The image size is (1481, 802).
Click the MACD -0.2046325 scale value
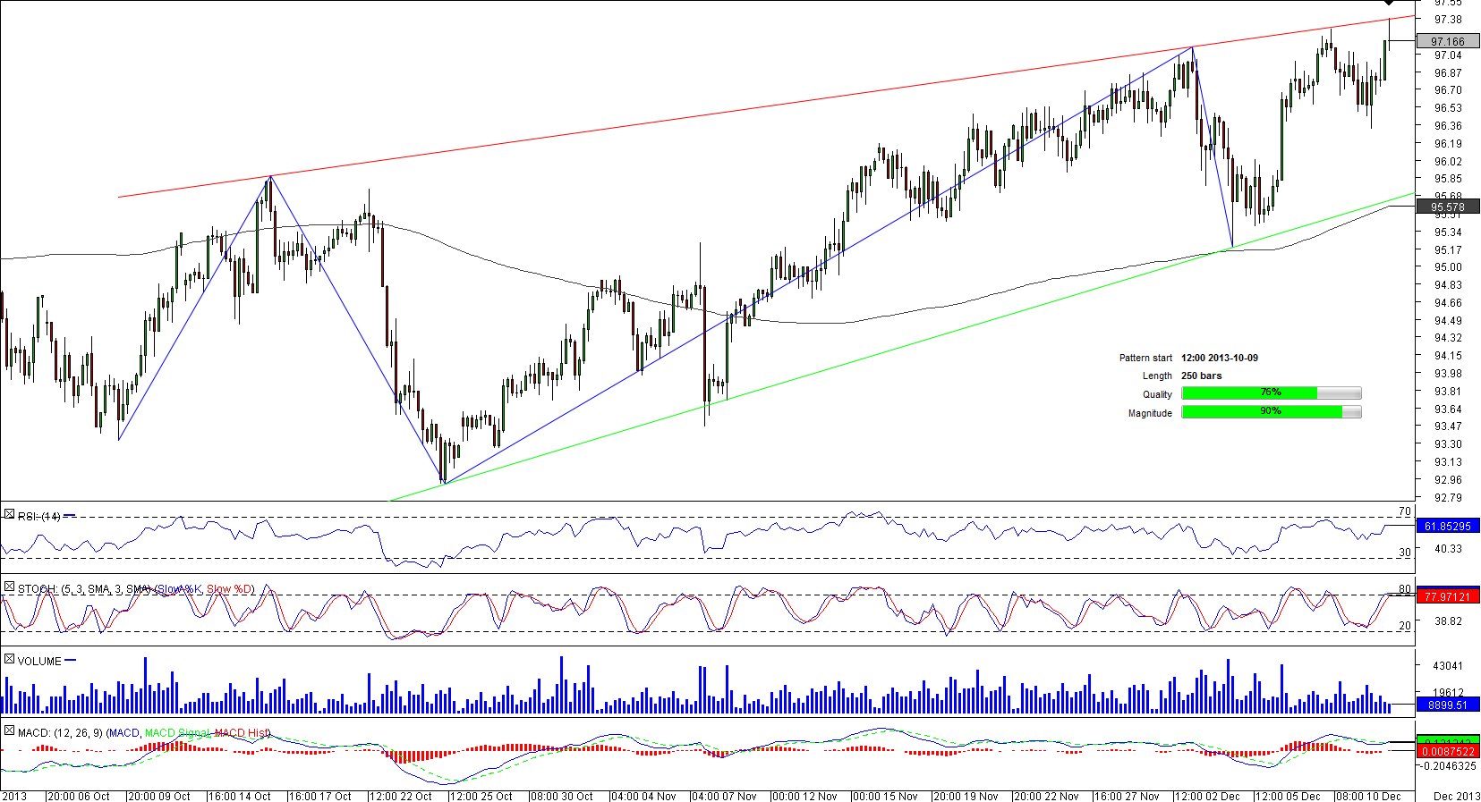click(1449, 766)
